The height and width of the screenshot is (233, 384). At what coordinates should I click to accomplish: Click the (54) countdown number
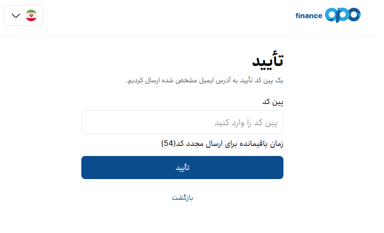point(169,143)
